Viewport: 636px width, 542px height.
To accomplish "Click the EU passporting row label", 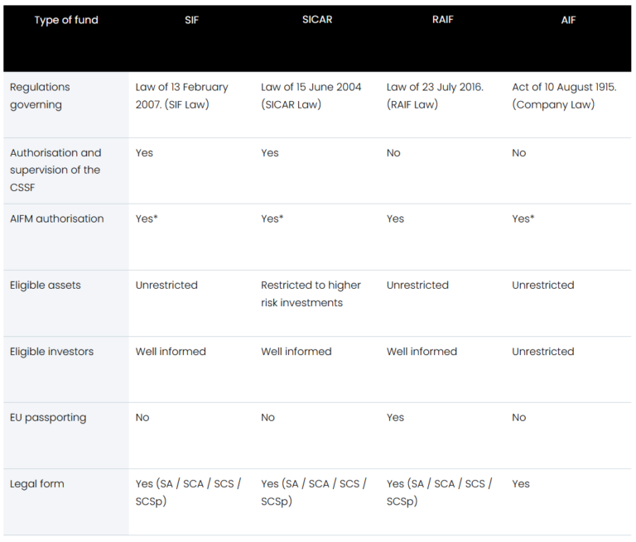I will 48,418.
